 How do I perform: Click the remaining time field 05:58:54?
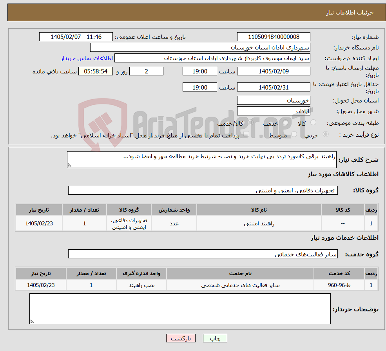pos(96,71)
